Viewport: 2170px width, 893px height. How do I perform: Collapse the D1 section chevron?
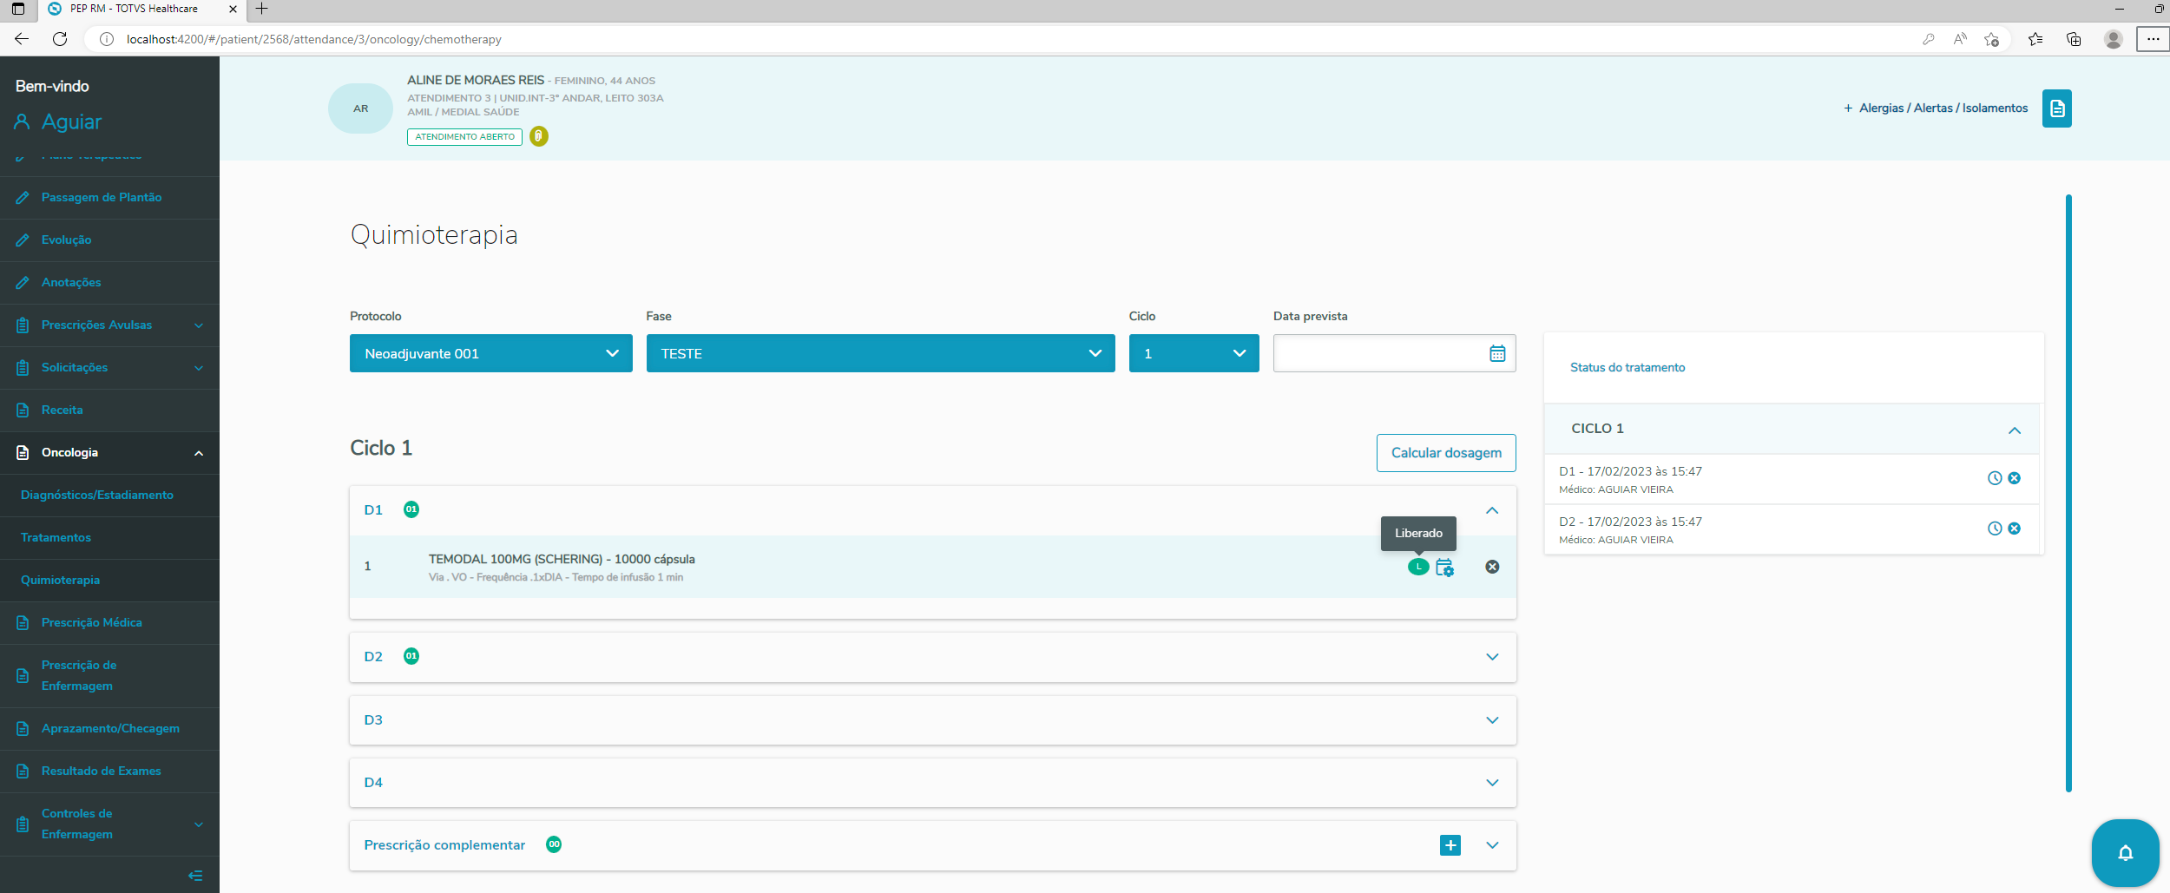click(1492, 510)
